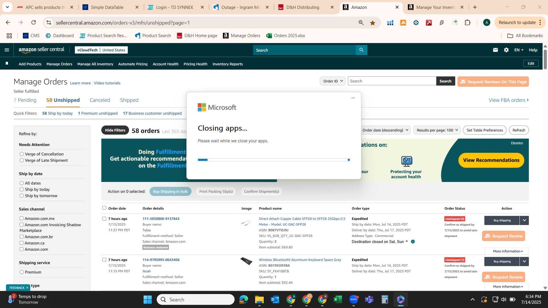Screen dimensions: 548x308
Task: Switch to the Shipped orders tab
Action: click(129, 100)
